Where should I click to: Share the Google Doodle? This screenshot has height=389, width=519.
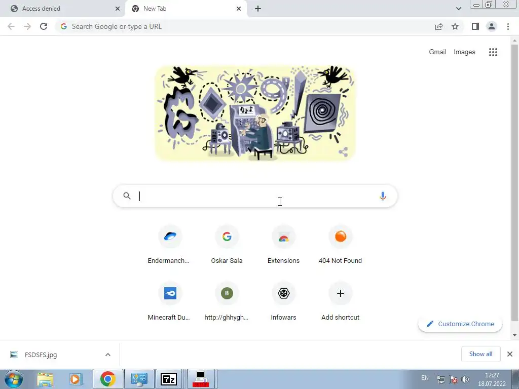pyautogui.click(x=343, y=152)
